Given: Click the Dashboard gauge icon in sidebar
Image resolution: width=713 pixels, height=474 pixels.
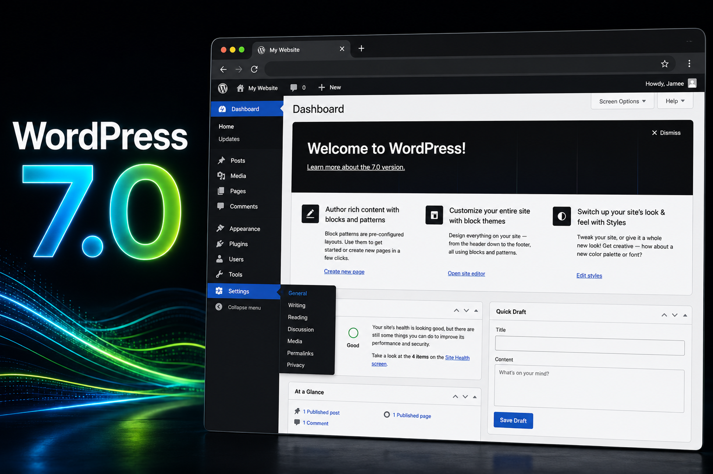Looking at the screenshot, I should point(222,109).
